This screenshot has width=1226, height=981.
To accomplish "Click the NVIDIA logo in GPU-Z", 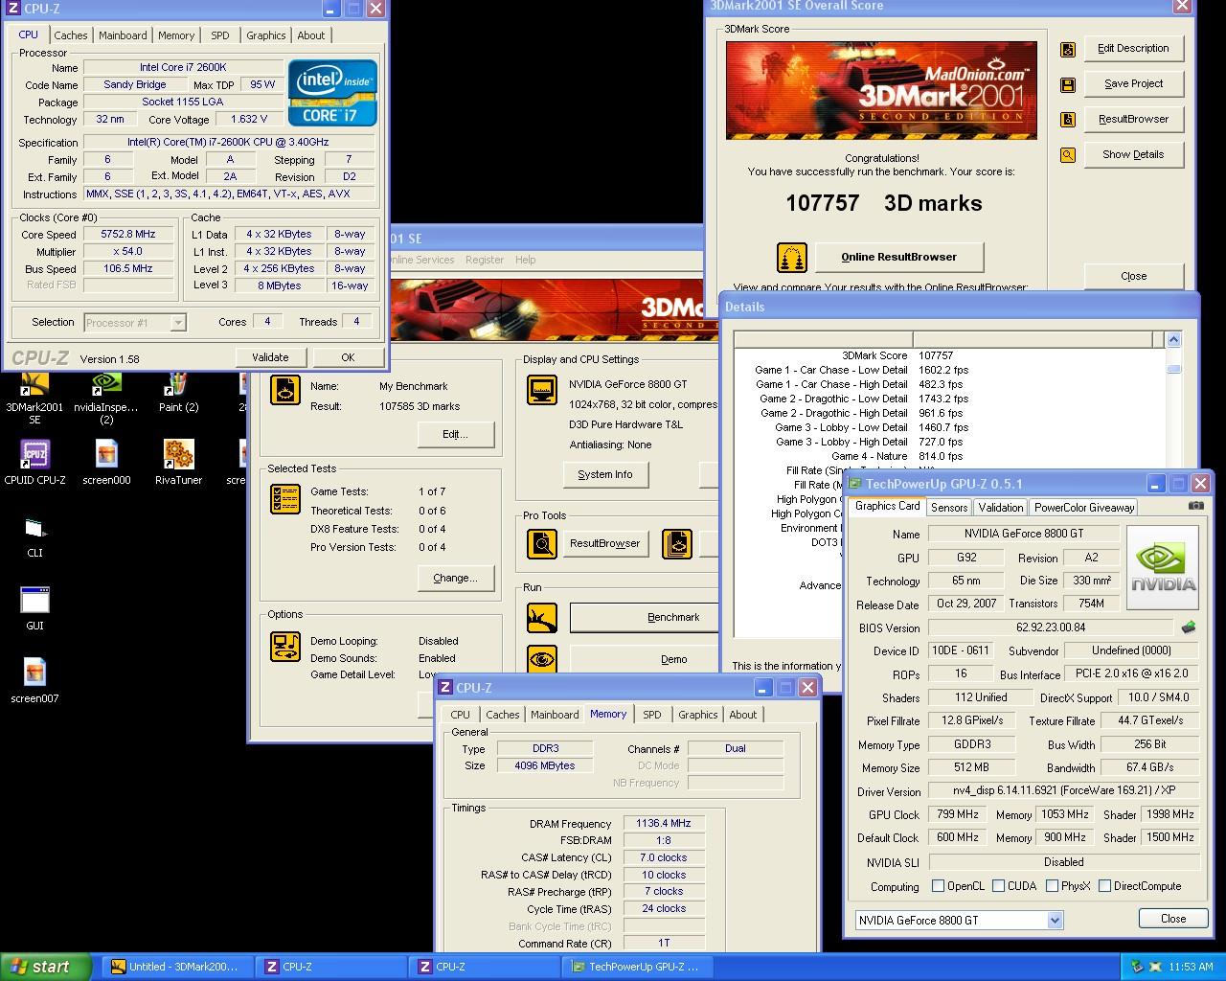I will [1163, 568].
